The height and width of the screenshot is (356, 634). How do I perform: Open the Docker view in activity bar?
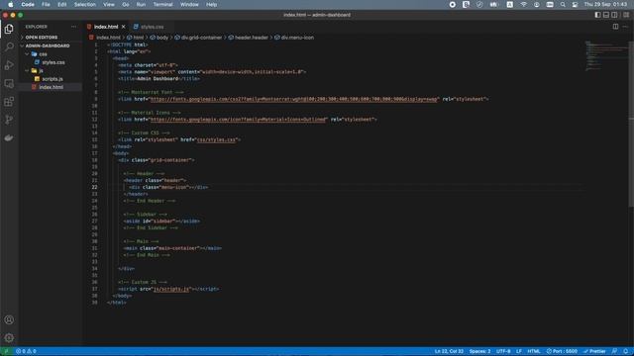[x=9, y=138]
